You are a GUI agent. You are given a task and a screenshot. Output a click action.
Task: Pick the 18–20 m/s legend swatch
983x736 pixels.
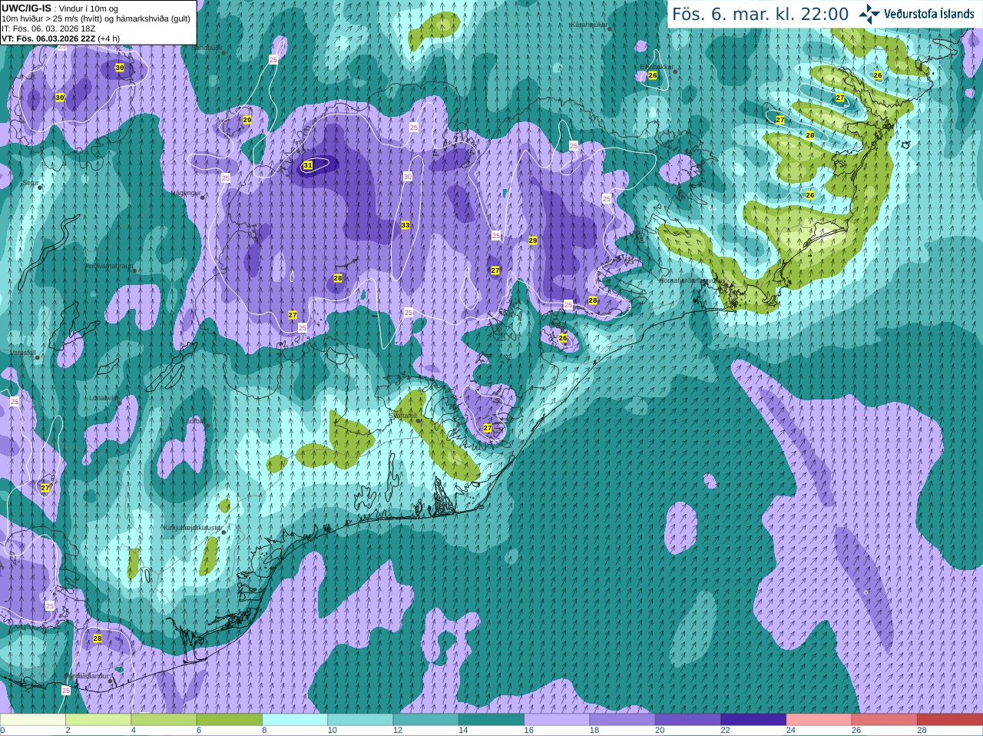point(623,720)
